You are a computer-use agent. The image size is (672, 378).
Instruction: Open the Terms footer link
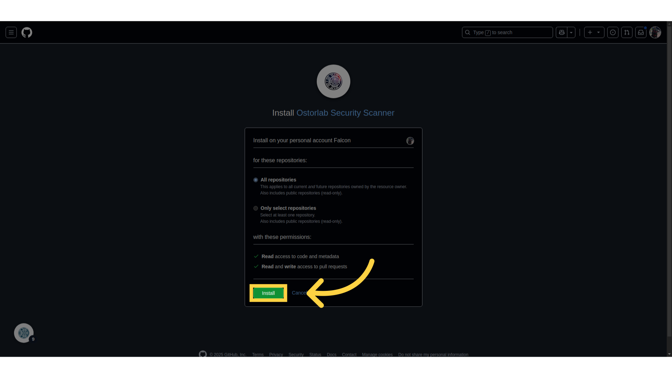(x=258, y=355)
